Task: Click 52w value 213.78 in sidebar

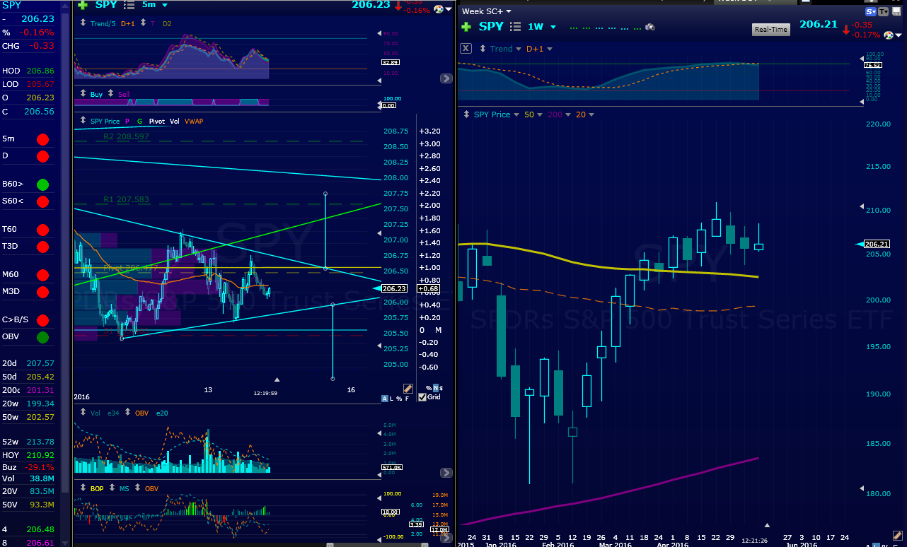Action: coord(40,442)
